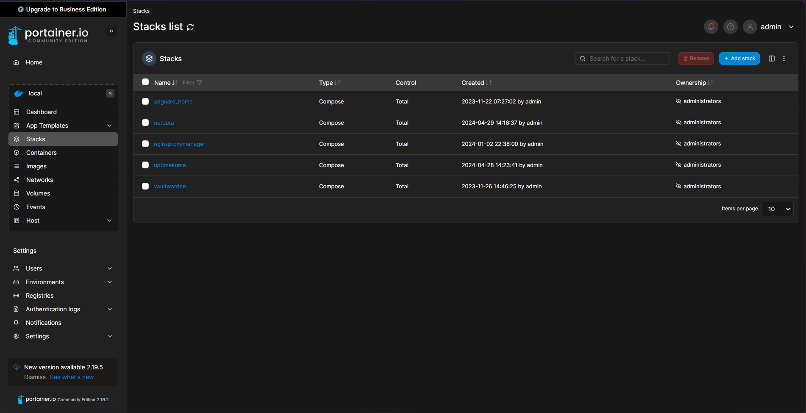Select Containers in the sidebar

tap(41, 153)
